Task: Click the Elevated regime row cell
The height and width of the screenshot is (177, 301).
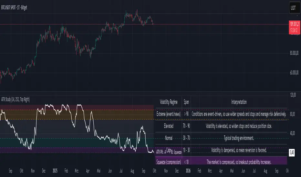Action: [x=168, y=126]
